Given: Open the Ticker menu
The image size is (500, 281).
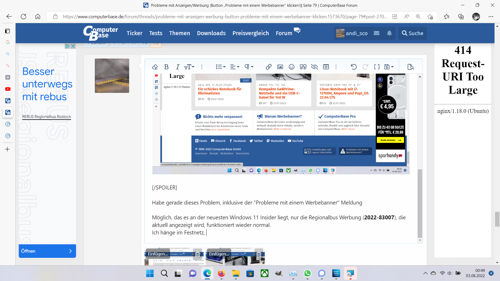Looking at the screenshot, I should 134,33.
